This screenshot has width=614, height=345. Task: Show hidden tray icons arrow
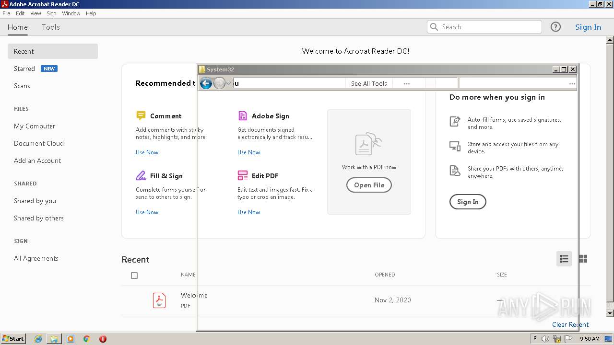pyautogui.click(x=535, y=338)
